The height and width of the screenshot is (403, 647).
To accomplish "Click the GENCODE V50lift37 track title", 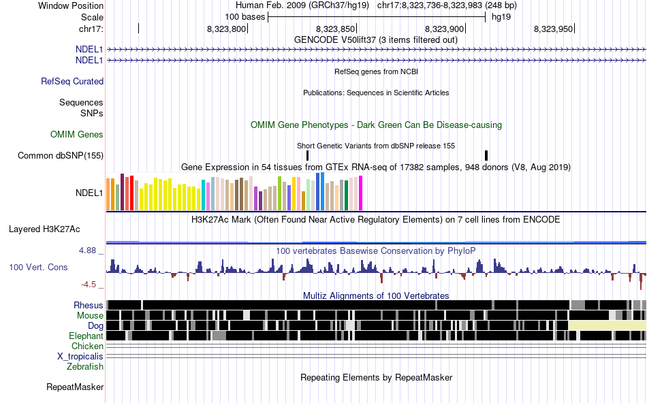I will tap(375, 40).
